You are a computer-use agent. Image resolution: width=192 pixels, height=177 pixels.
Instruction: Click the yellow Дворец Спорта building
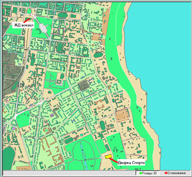pyautogui.click(x=108, y=157)
